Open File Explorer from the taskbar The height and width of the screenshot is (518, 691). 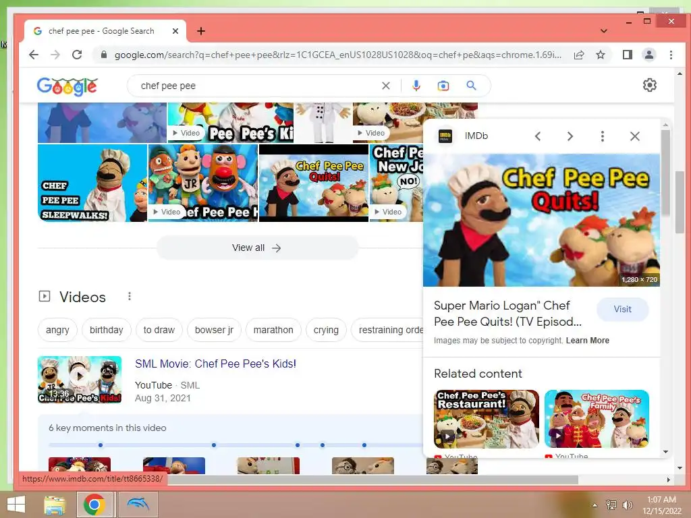point(54,505)
